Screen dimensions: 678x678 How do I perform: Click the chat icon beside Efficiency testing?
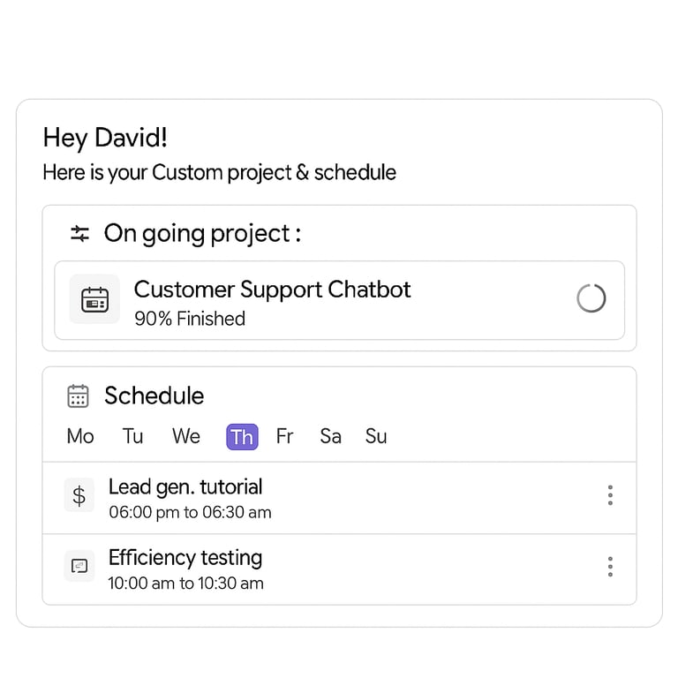pyautogui.click(x=79, y=566)
